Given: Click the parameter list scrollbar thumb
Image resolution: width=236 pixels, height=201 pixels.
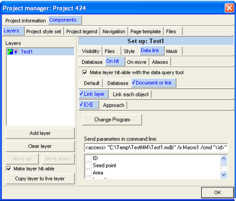Looking at the screenshot, I should point(224,164).
